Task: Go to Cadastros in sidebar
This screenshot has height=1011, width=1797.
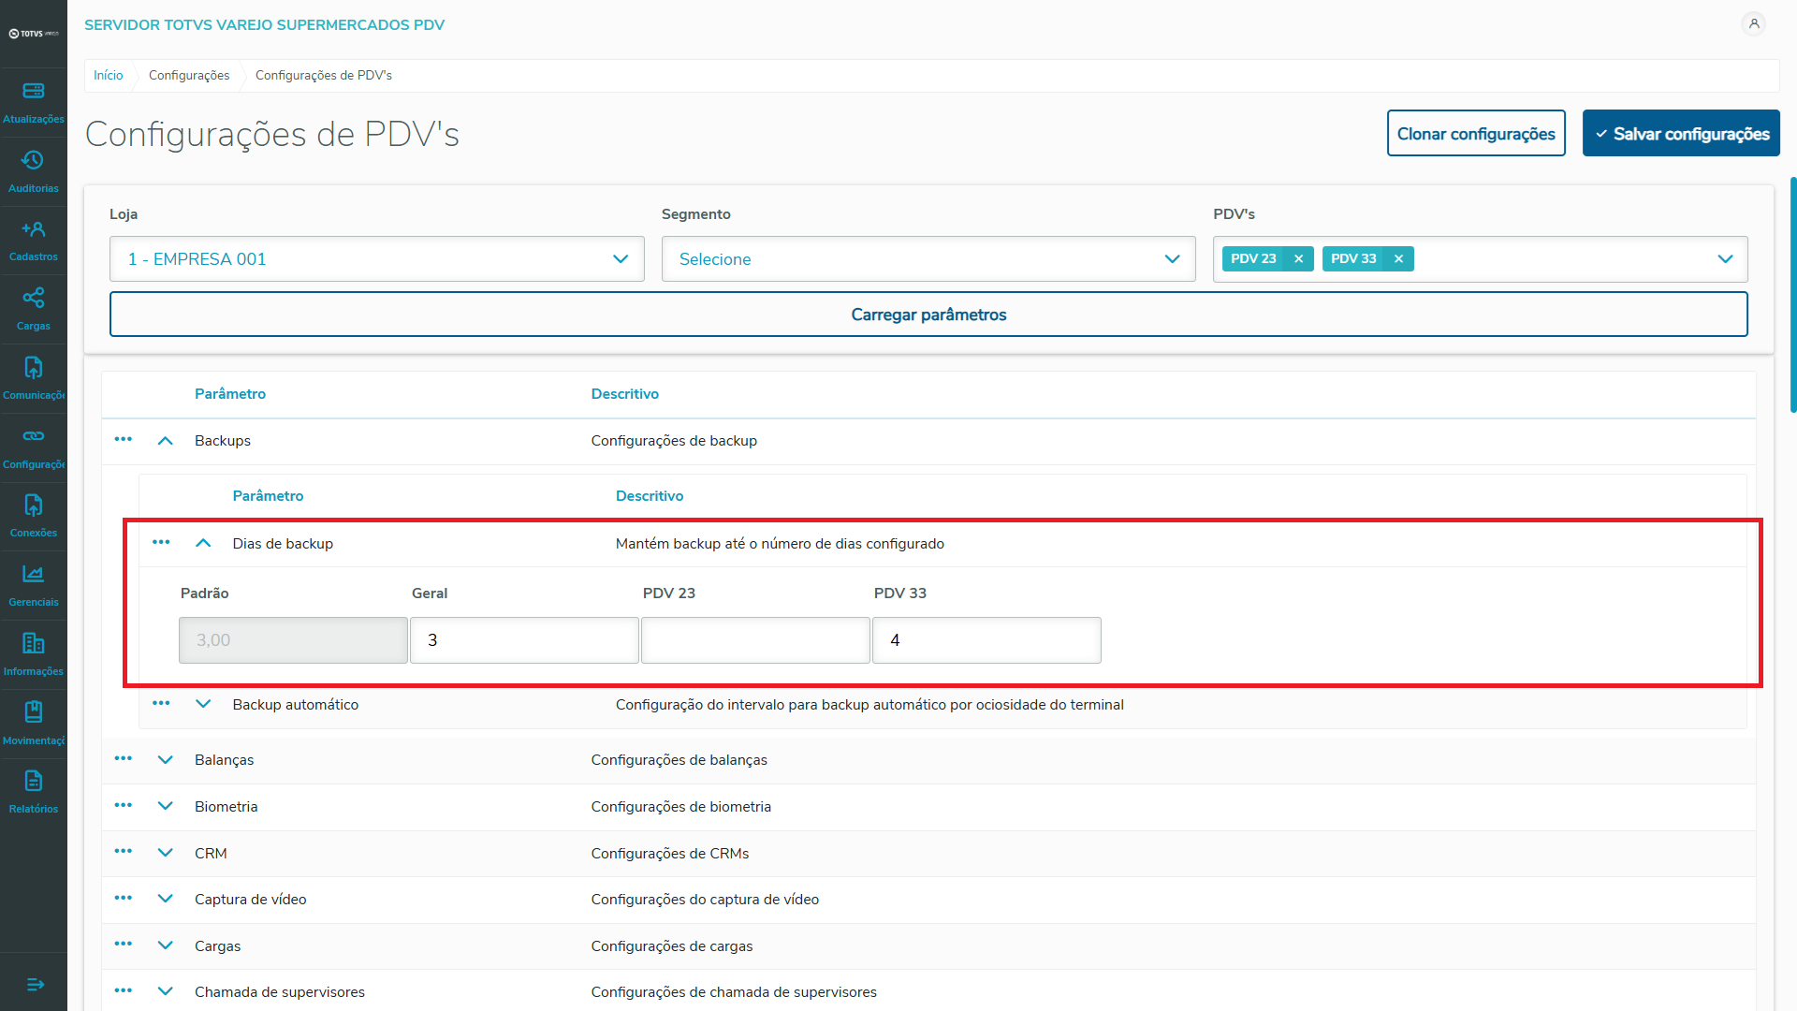Action: 34,240
